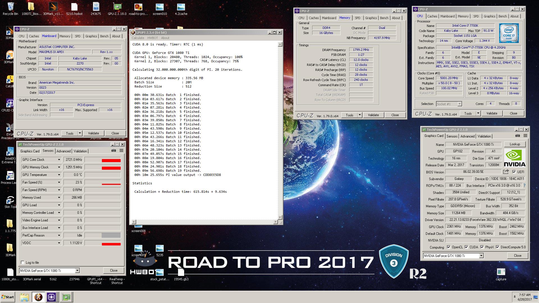
Task: Open the 5210.hwbot file icon
Action: pos(74,8)
